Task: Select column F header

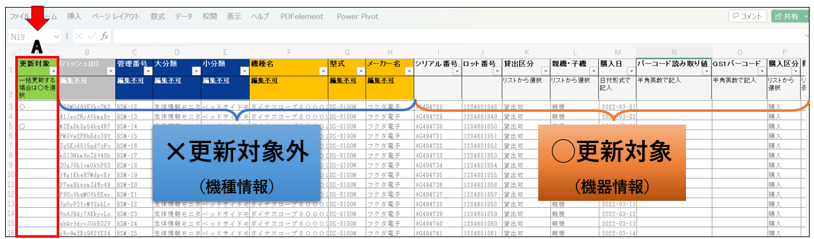Action: pyautogui.click(x=289, y=52)
